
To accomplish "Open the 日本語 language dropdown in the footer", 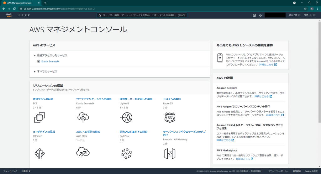I will (26, 171).
